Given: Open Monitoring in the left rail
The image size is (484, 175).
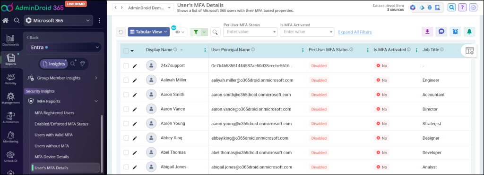Looking at the screenshot, I should pyautogui.click(x=11, y=137).
